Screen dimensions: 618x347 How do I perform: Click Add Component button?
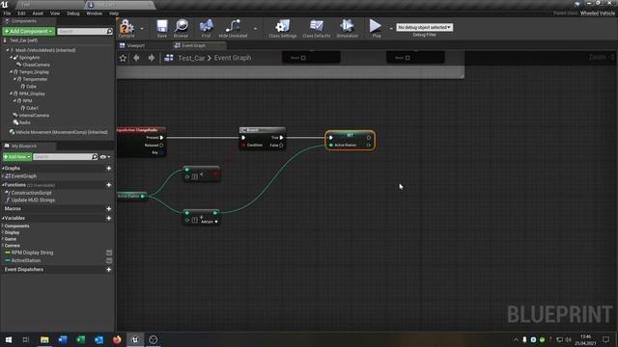(29, 31)
